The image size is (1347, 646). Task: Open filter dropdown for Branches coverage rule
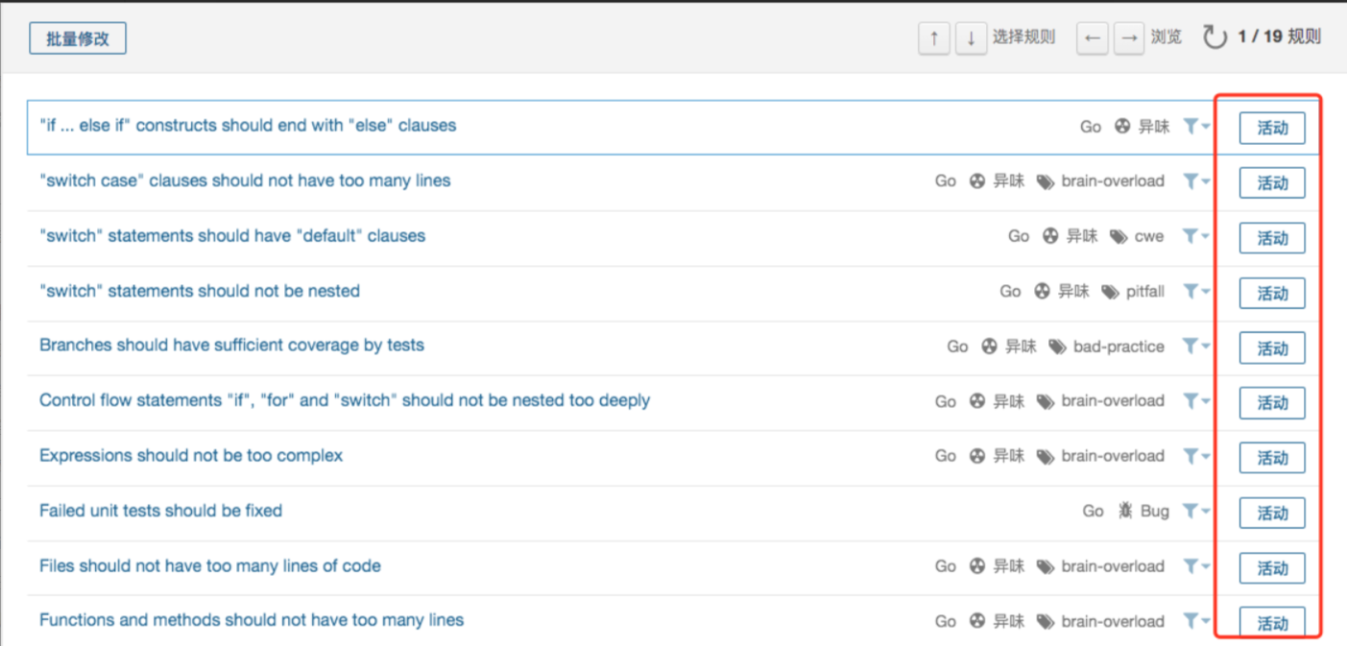click(1196, 346)
